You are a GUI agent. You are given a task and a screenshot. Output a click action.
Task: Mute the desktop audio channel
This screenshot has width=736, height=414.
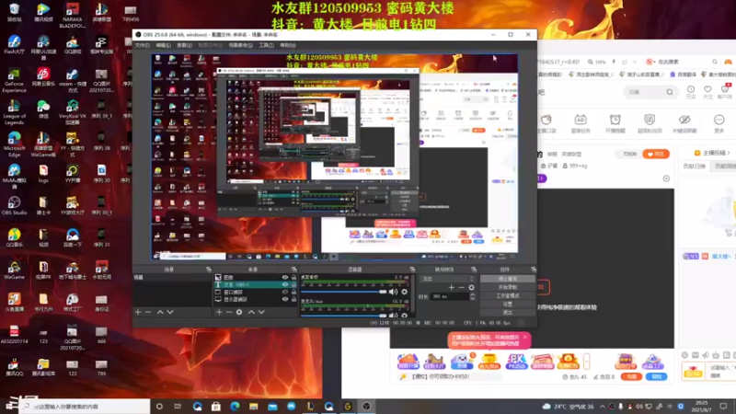(393, 292)
